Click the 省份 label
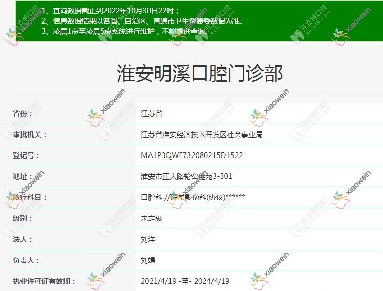This screenshot has height=291, width=383. point(23,114)
